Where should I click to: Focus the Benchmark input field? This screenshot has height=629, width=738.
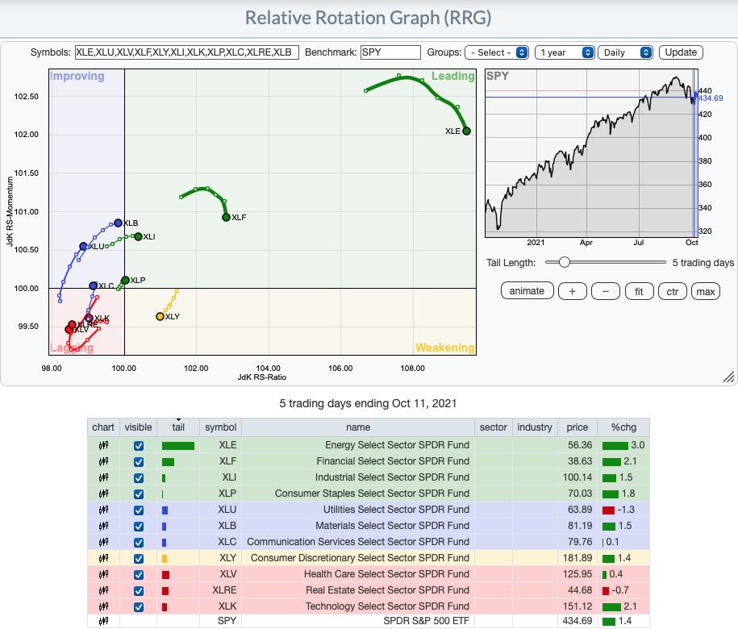[390, 52]
